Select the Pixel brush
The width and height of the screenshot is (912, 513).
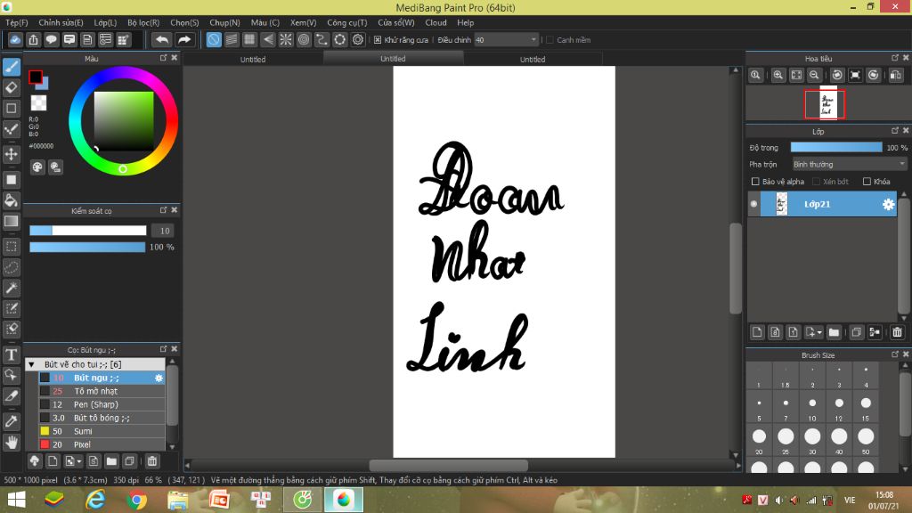pos(102,444)
